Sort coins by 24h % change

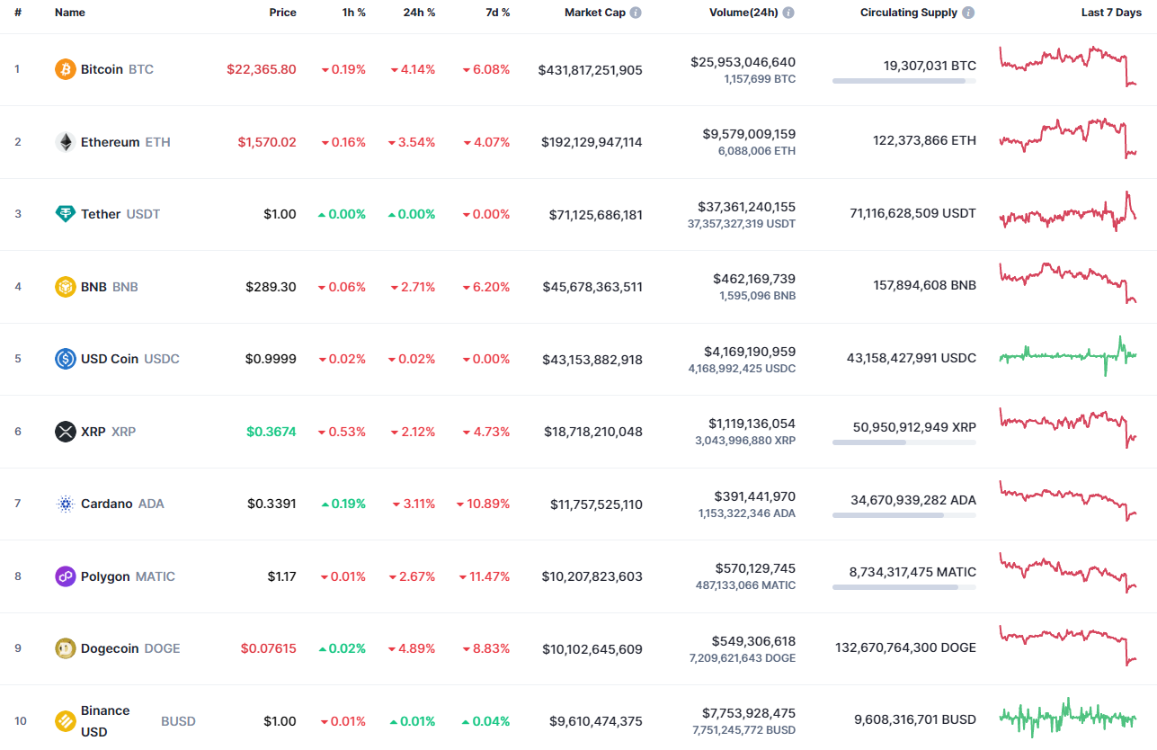tap(419, 13)
